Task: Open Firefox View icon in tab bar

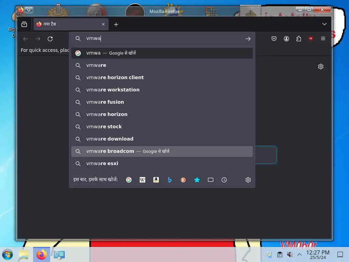Action: point(24,24)
